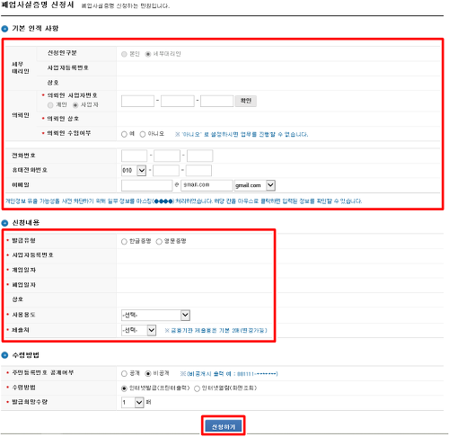The width and height of the screenshot is (449, 437).
Task: Click the blue 개인정보 유출 masking notice
Action: pyautogui.click(x=184, y=201)
